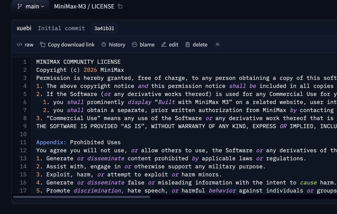
Task: Click the raw code brackets icon
Action: [19, 45]
